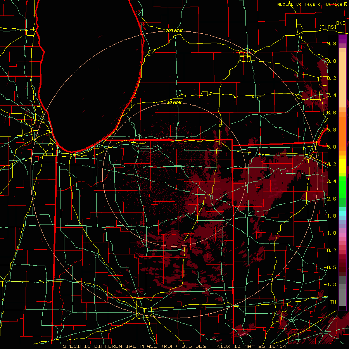Select the 1.8 legend value
This screenshot has width=349, height=349.
pos(332,216)
